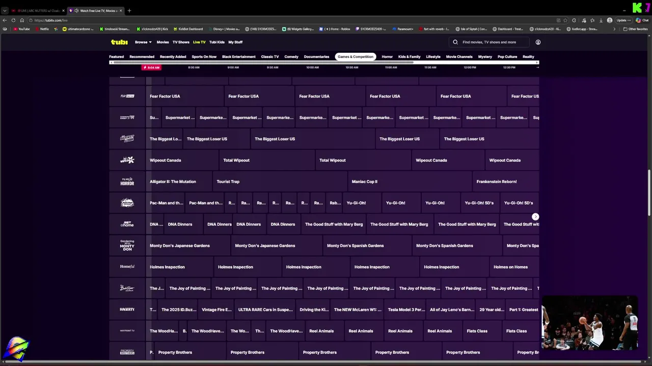Open the Homeful channel logo

(x=127, y=267)
